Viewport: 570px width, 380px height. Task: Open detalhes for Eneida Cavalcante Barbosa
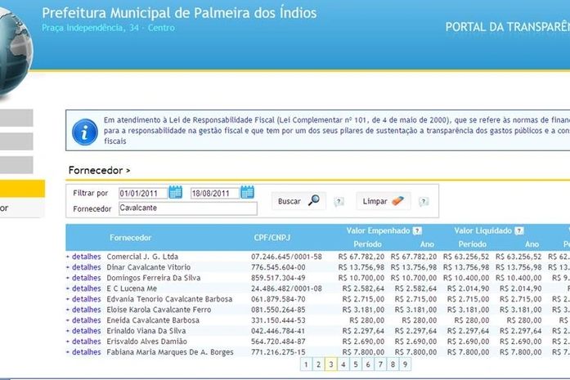point(86,320)
